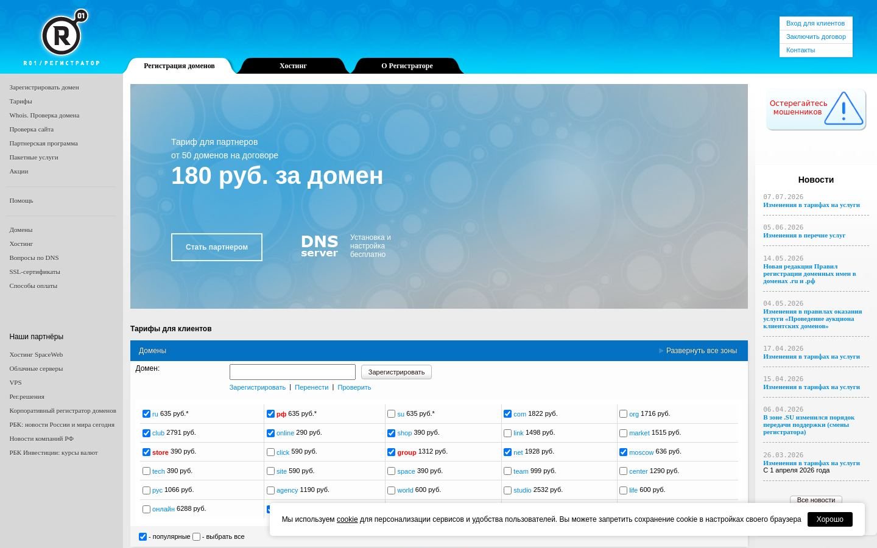Image resolution: width=877 pixels, height=548 pixels.
Task: Open the 'online' domain zone link
Action: [x=285, y=433]
